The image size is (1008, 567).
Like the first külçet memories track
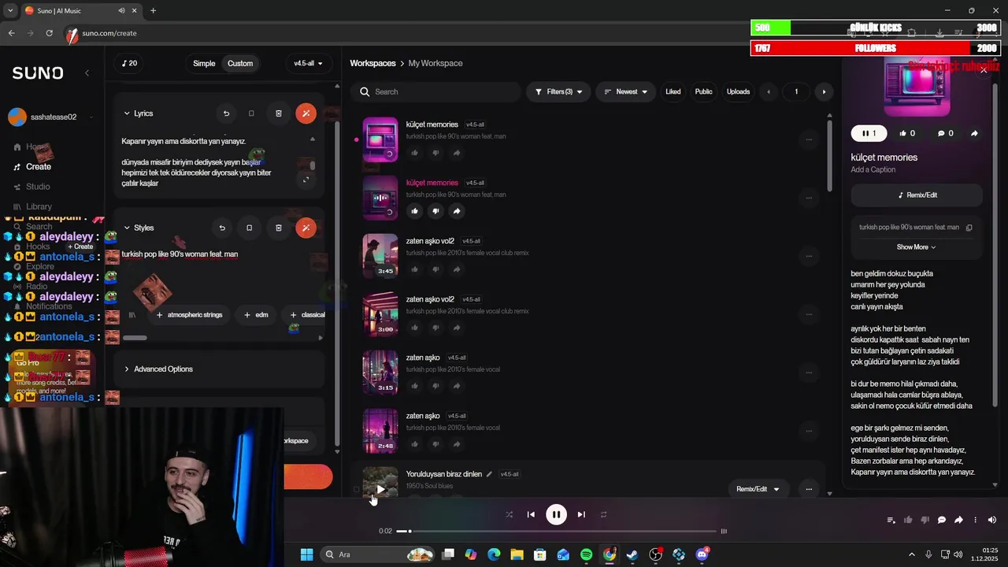coord(414,153)
